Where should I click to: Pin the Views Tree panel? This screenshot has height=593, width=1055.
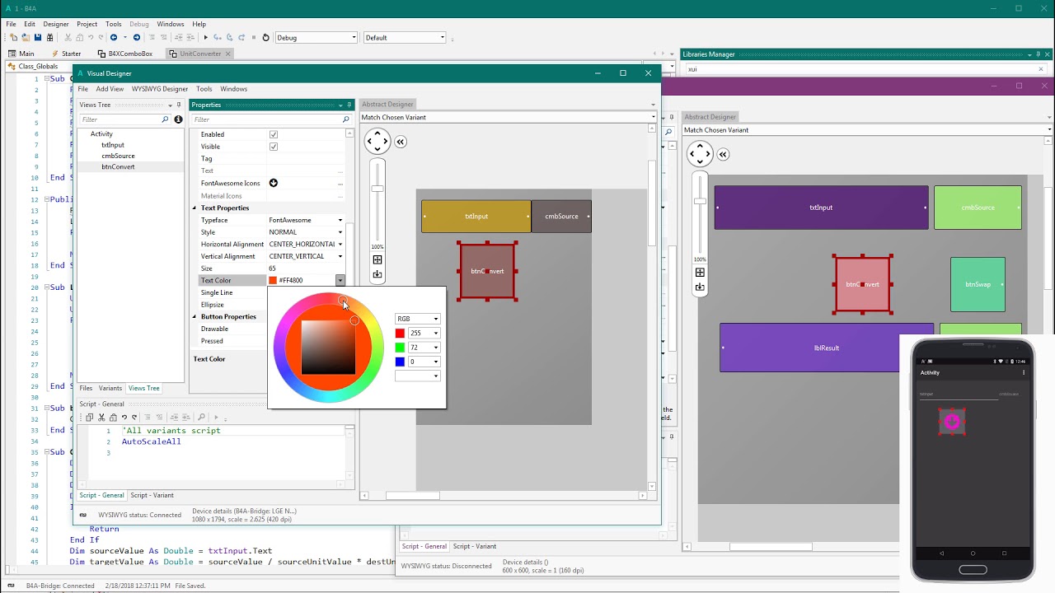[179, 105]
